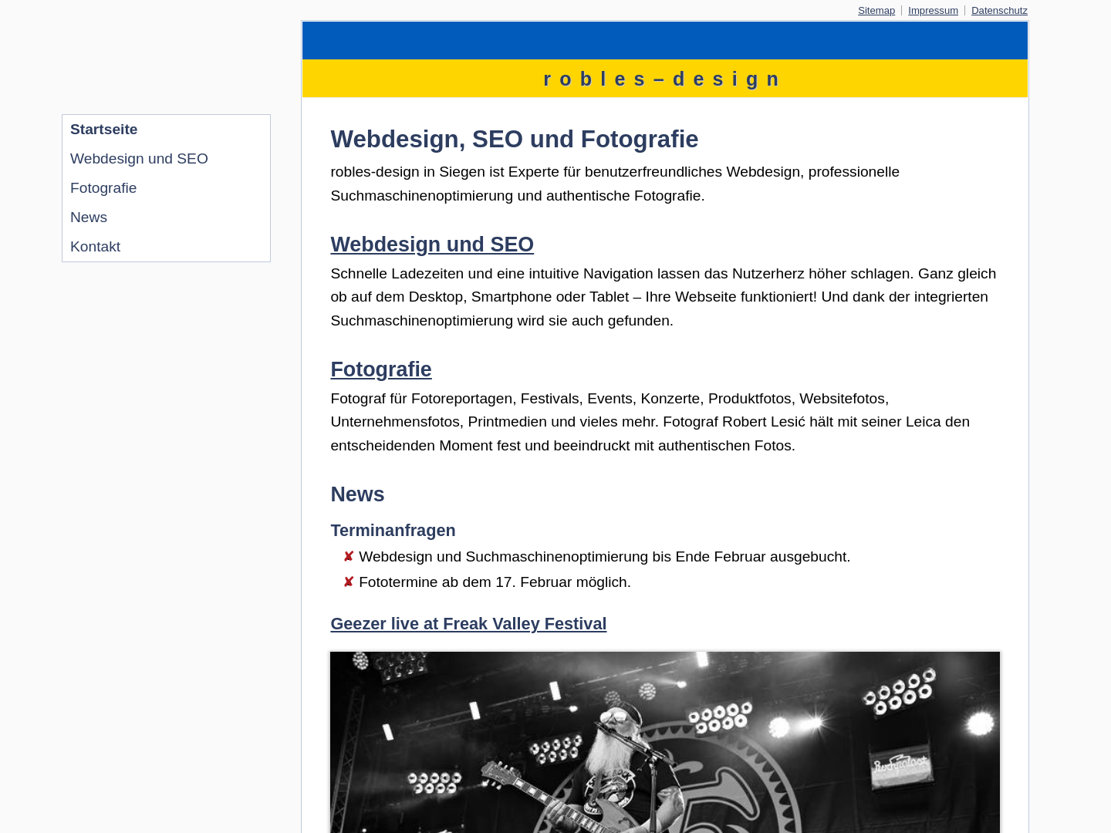This screenshot has width=1111, height=833.
Task: Click the robles-design header banner
Action: 664,59
